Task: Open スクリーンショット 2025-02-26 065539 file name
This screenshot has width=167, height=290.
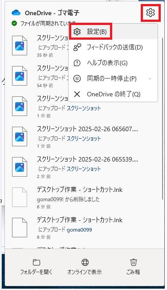Action: tap(87, 159)
